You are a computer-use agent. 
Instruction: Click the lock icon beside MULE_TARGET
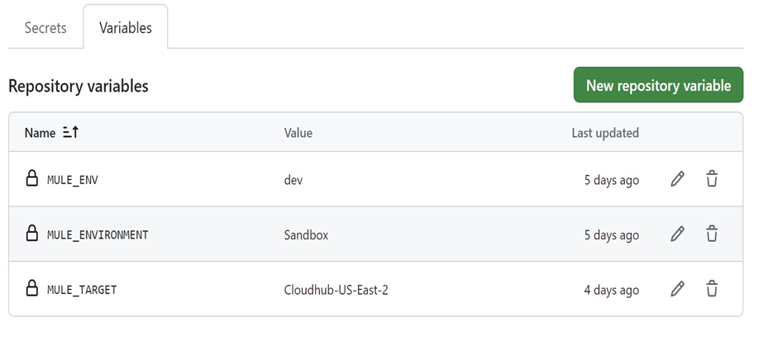click(32, 289)
